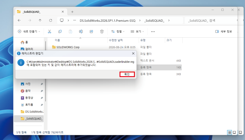Screen dimensions: 245x140
Task: Unpin 동영상 using its pin icon
Action: 42,98
